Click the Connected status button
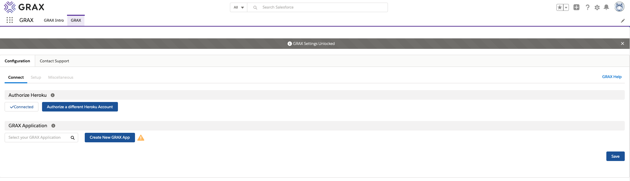 (x=22, y=107)
